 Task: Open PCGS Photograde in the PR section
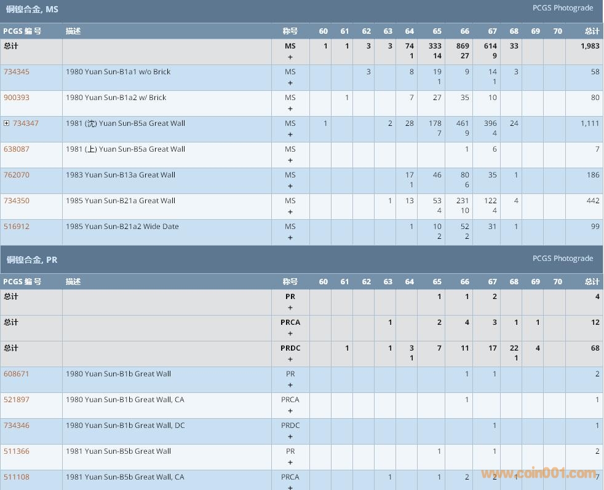pyautogui.click(x=562, y=259)
